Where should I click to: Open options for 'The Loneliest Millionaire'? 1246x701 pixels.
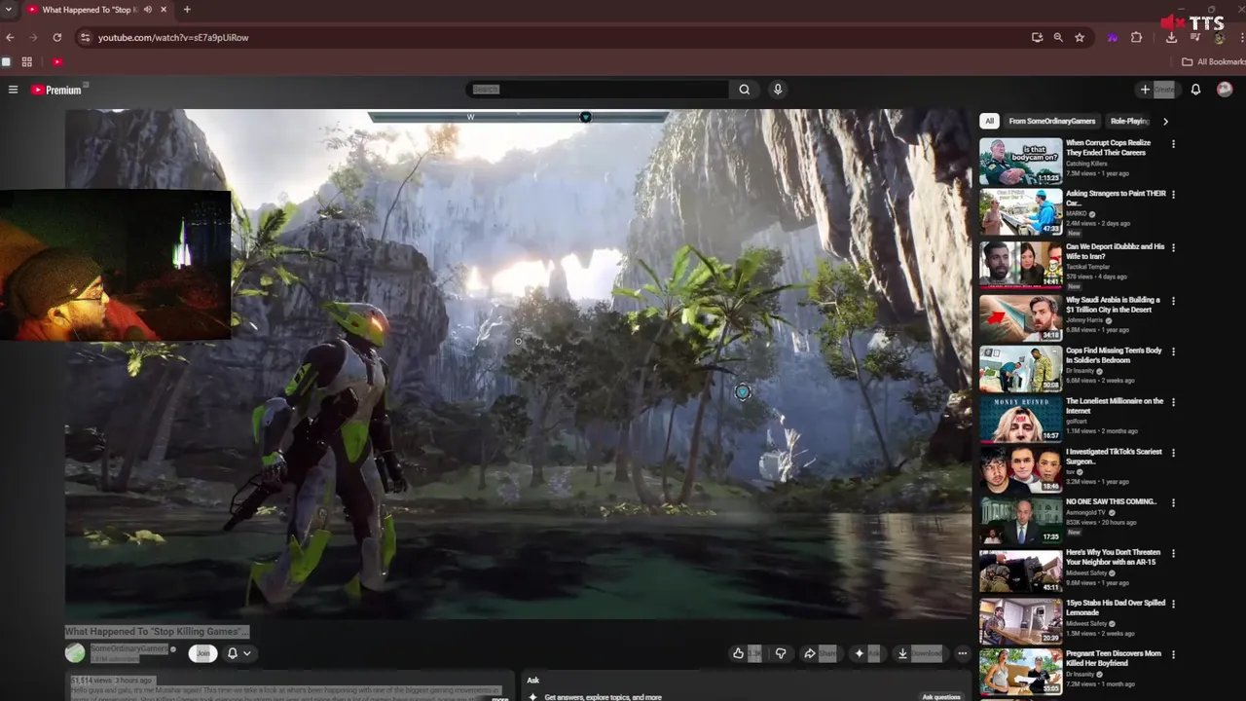pos(1173,402)
